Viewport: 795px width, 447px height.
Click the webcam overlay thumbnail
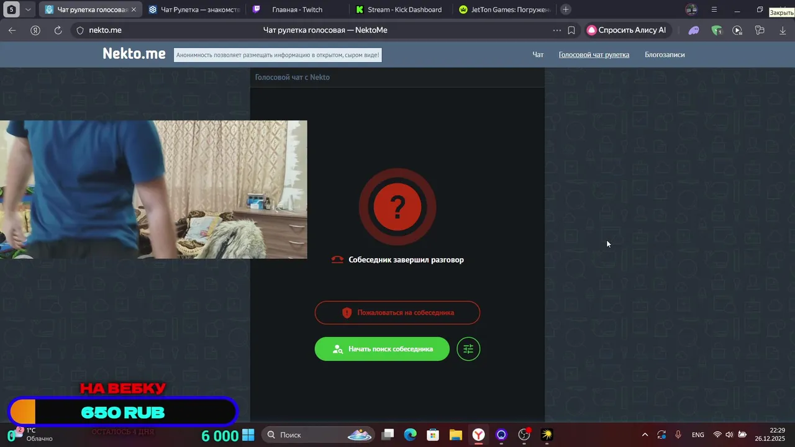(153, 189)
